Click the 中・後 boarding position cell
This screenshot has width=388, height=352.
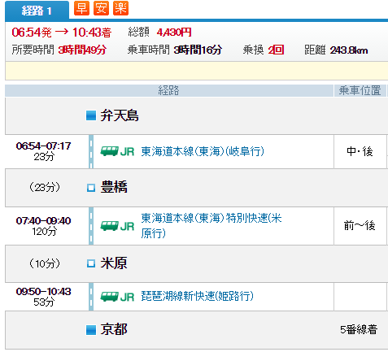(360, 151)
